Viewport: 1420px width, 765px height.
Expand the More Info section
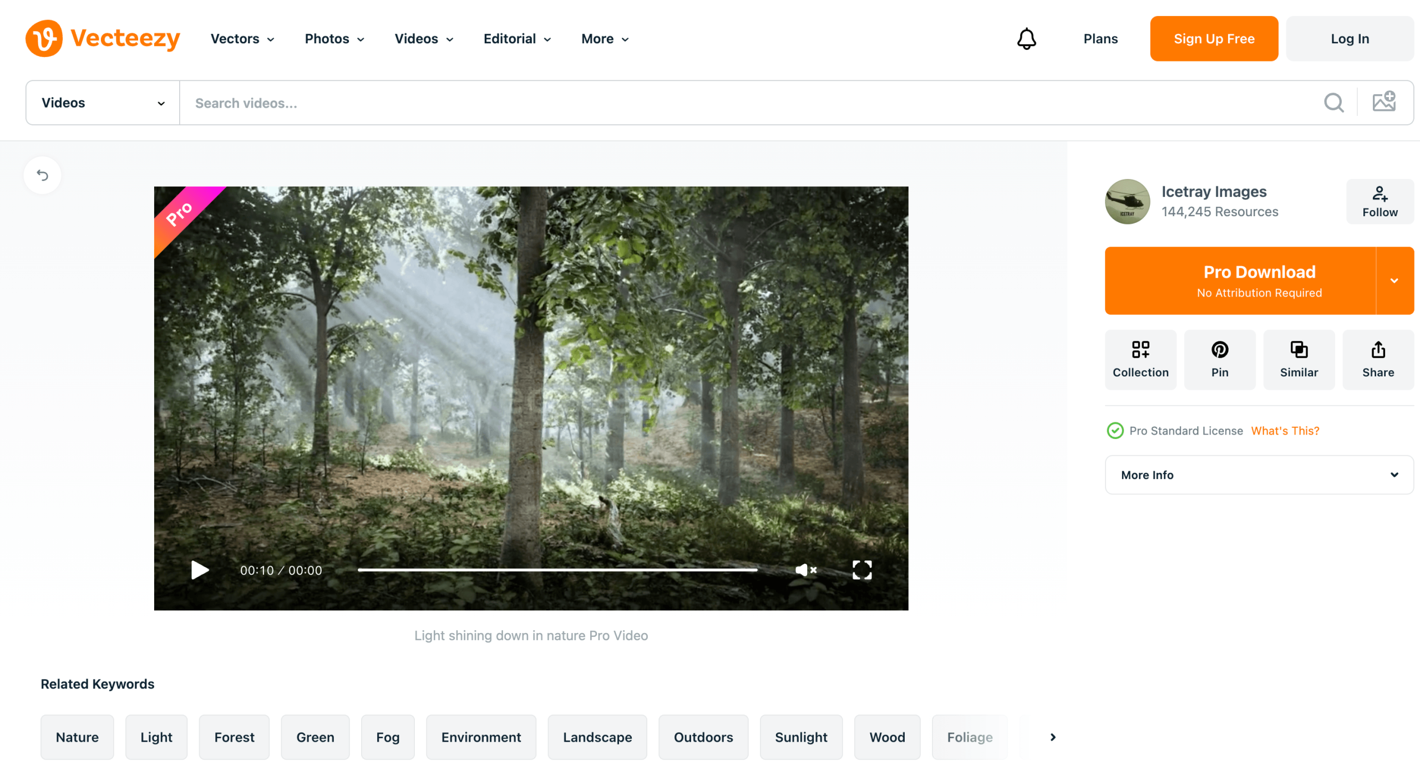[x=1259, y=475]
